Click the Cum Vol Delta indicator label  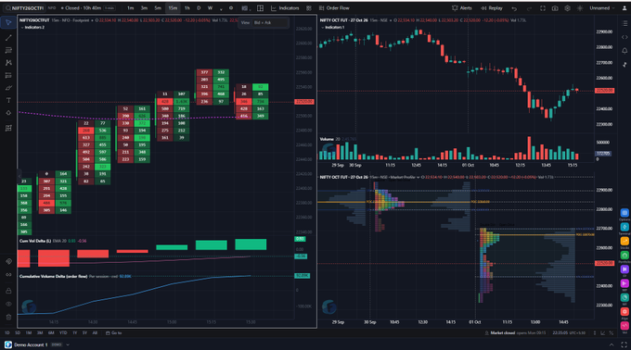(35, 241)
